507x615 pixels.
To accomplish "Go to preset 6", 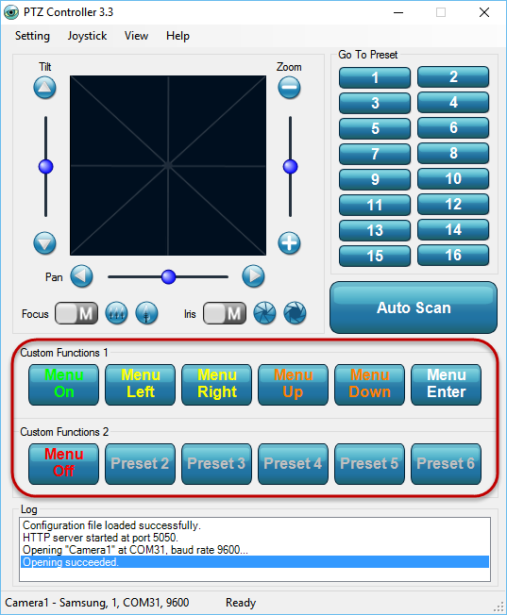I will click(453, 127).
